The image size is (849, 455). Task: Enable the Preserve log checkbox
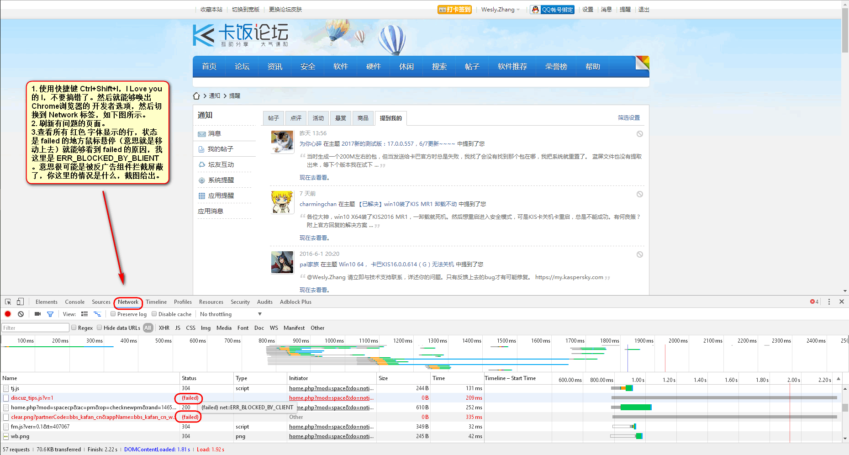[113, 314]
